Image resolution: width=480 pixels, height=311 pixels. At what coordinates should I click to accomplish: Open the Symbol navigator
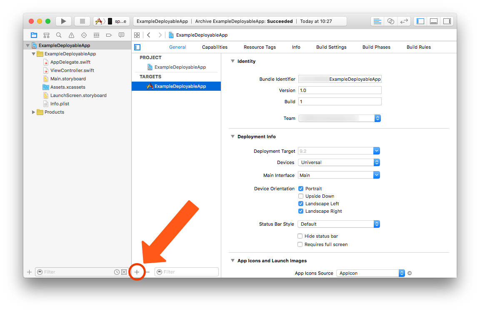[x=47, y=35]
